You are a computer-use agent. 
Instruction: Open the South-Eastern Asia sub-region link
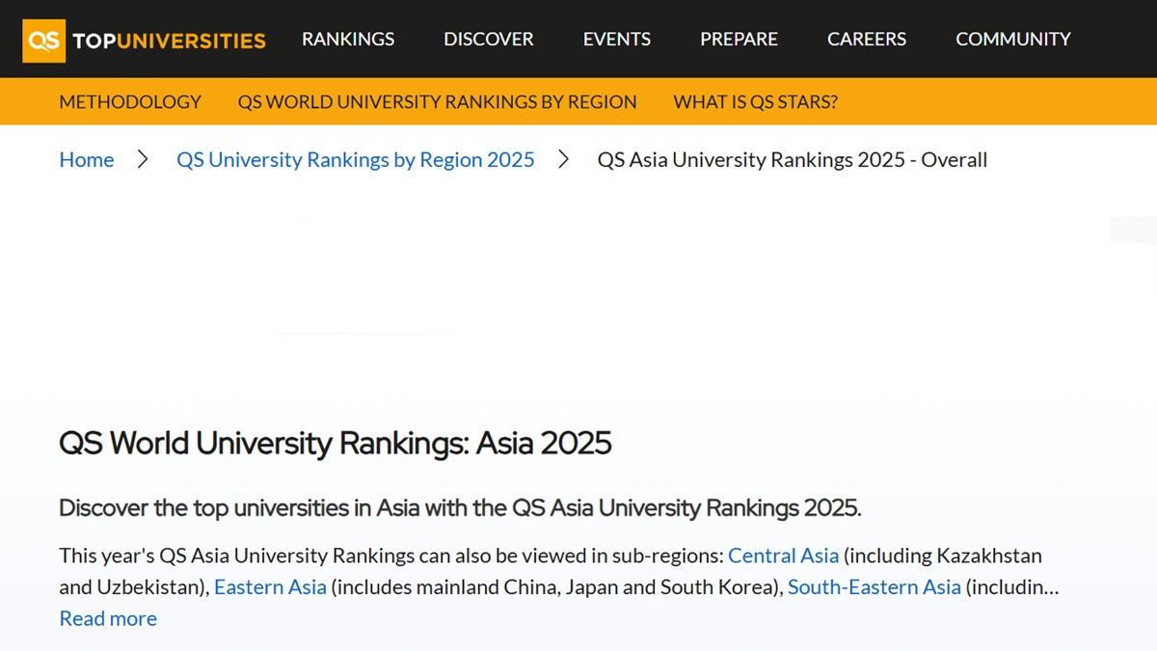point(874,587)
